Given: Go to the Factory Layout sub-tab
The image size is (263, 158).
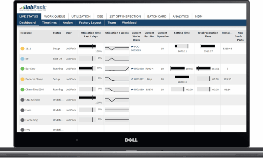Looking at the screenshot, I should click(x=90, y=23).
